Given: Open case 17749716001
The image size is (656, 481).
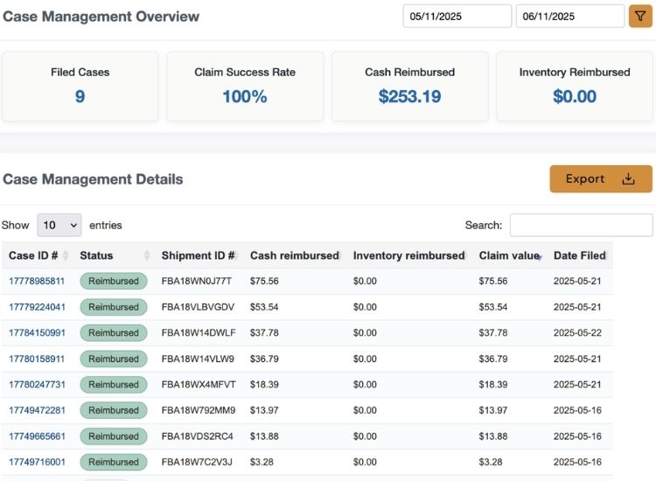Looking at the screenshot, I should pos(37,462).
